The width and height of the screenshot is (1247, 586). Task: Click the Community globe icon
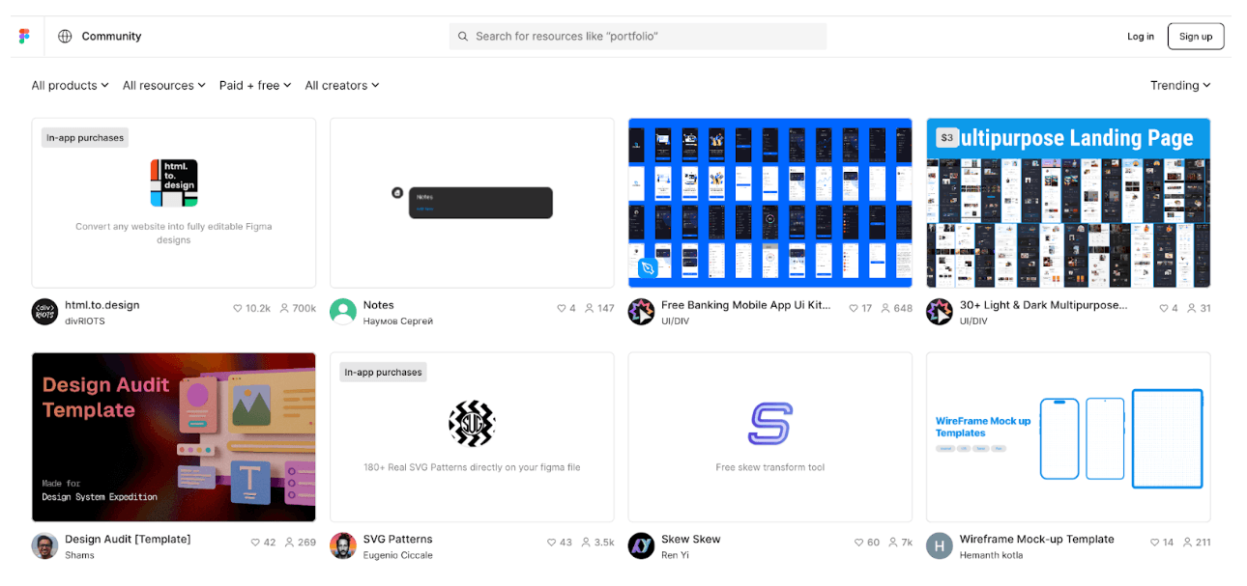pyautogui.click(x=65, y=37)
